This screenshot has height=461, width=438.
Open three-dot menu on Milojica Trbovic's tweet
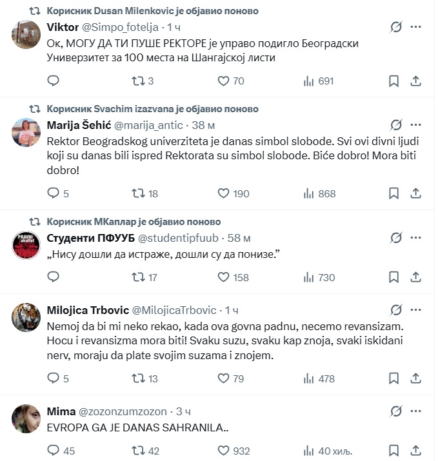pyautogui.click(x=415, y=310)
